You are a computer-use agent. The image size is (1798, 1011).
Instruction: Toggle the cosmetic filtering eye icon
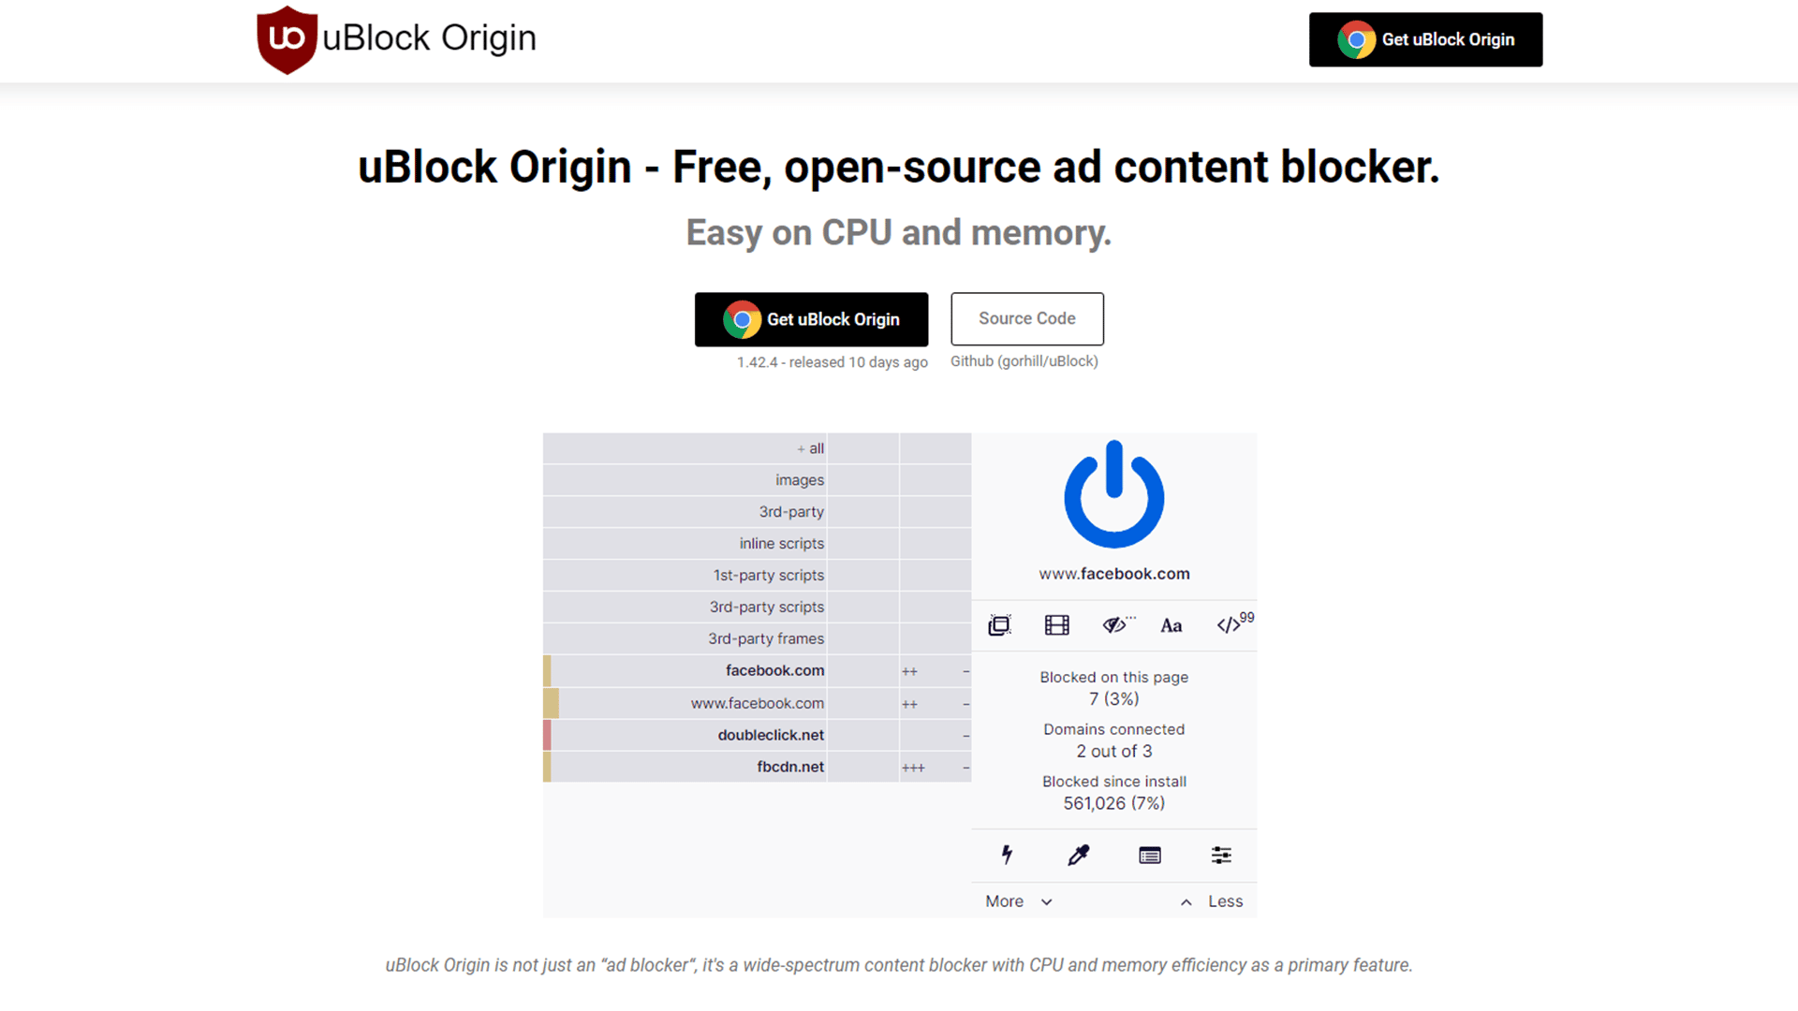(x=1116, y=625)
